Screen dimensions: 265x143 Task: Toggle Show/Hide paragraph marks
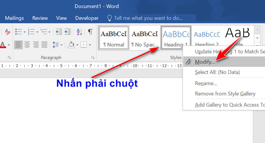[90, 32]
